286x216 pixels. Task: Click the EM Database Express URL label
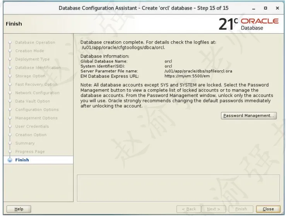point(110,76)
